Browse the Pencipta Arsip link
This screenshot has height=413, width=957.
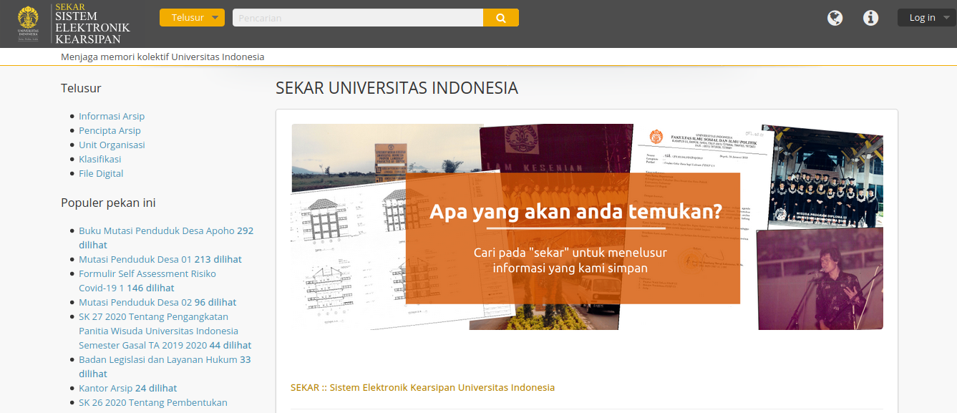[x=110, y=130]
